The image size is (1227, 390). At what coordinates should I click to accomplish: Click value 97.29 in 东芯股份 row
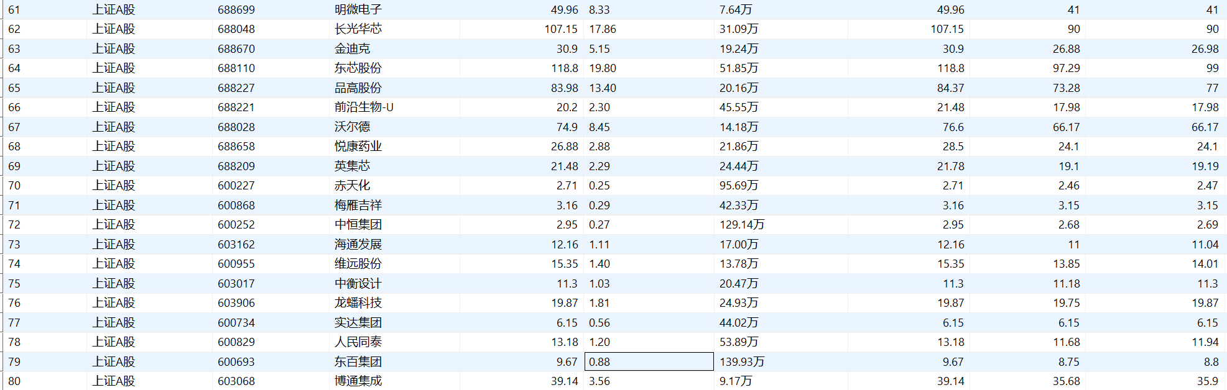coord(1067,68)
